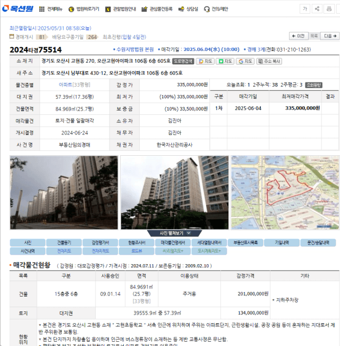Open the 매각물건명세서 tab

click(173, 243)
